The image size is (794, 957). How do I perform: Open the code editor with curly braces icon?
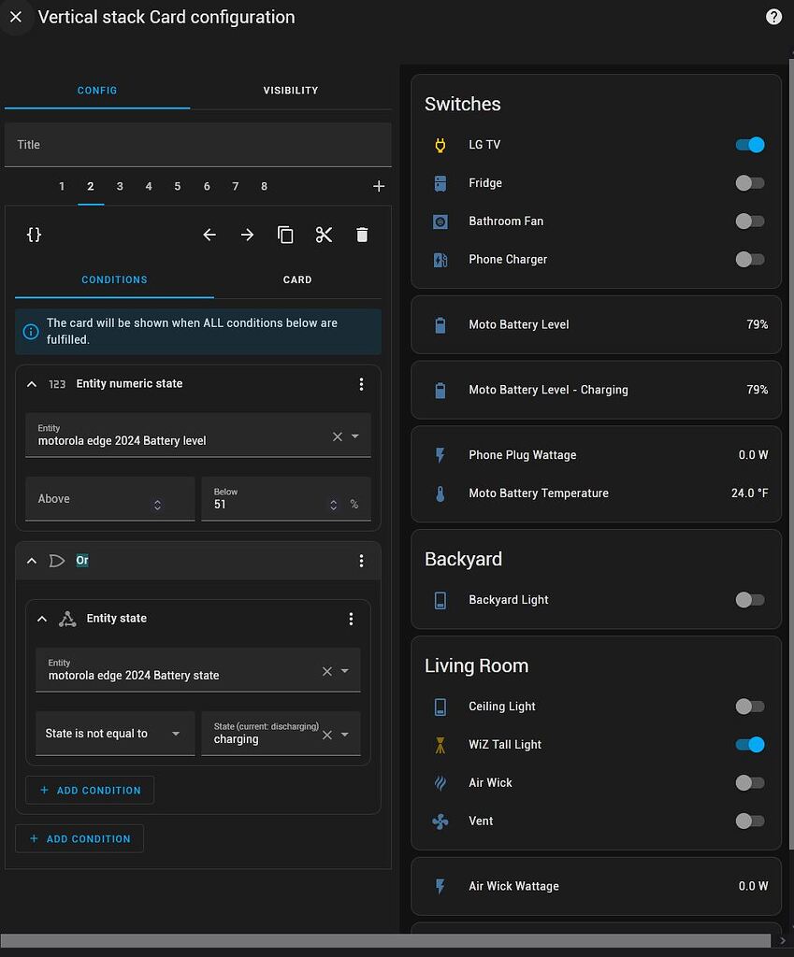[34, 235]
